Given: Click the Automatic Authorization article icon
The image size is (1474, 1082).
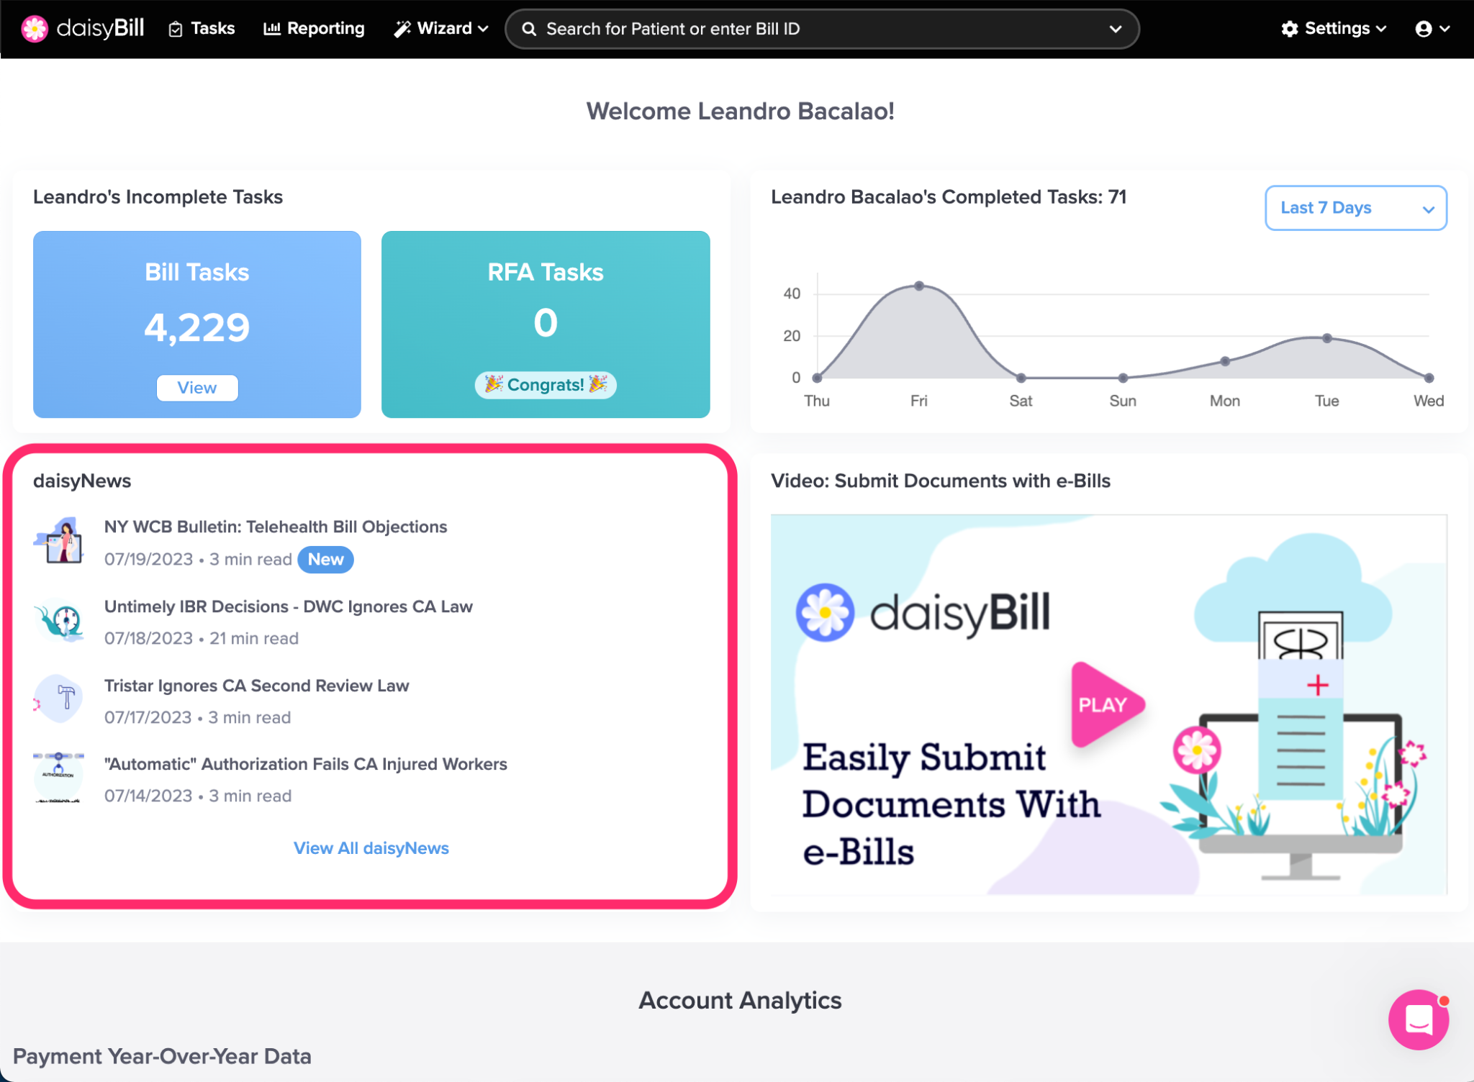Looking at the screenshot, I should pos(59,778).
